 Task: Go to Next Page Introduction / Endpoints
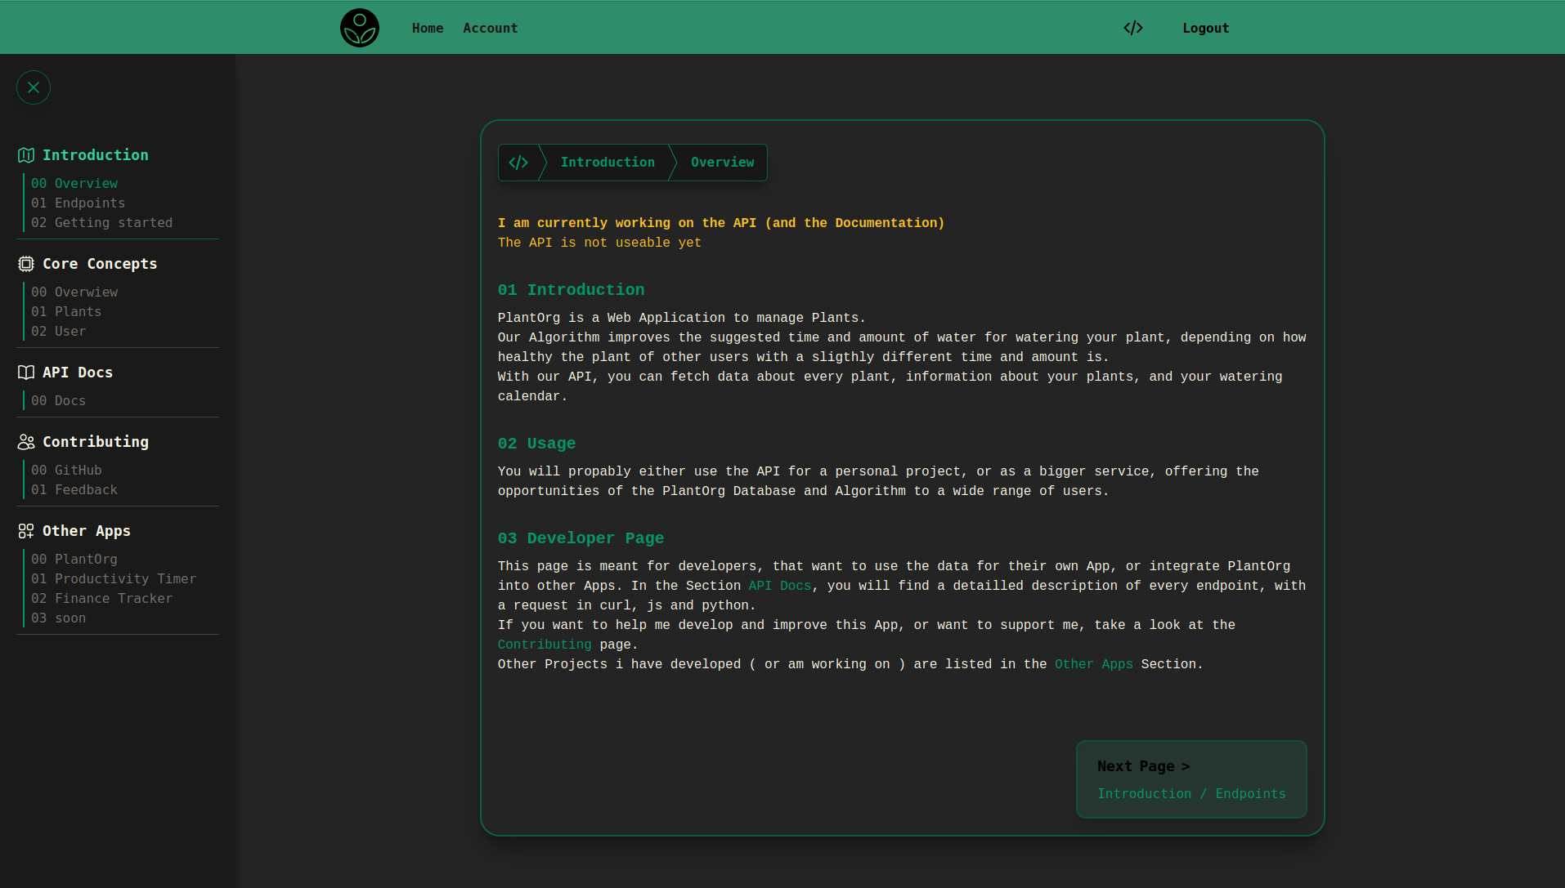[1191, 779]
